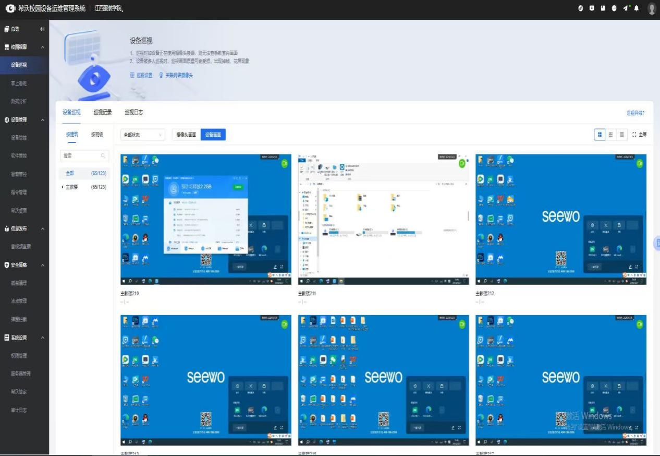Switch to the 按班级 tab
Image resolution: width=660 pixels, height=456 pixels.
pos(97,134)
